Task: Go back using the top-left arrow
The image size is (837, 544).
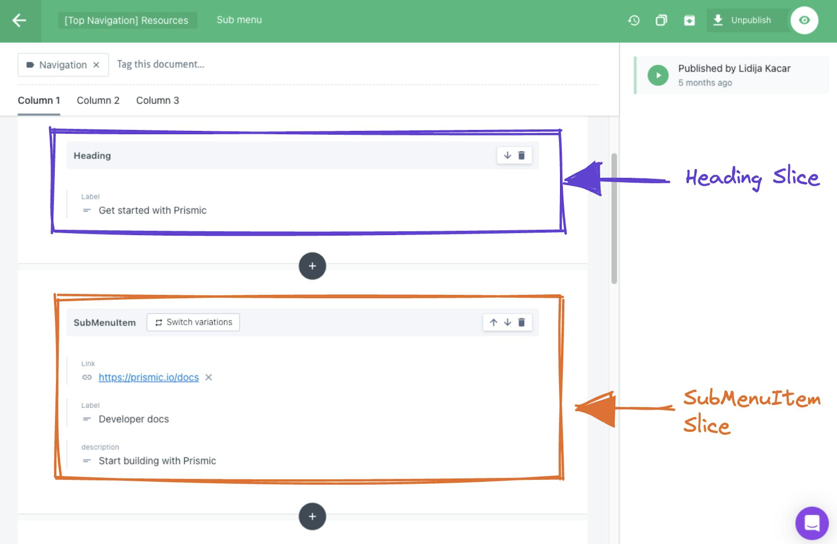Action: (x=18, y=20)
